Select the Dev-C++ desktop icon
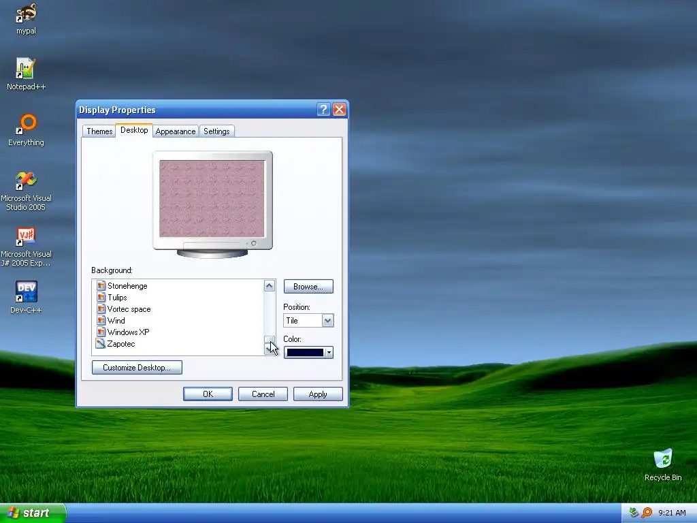The width and height of the screenshot is (697, 523). (27, 291)
